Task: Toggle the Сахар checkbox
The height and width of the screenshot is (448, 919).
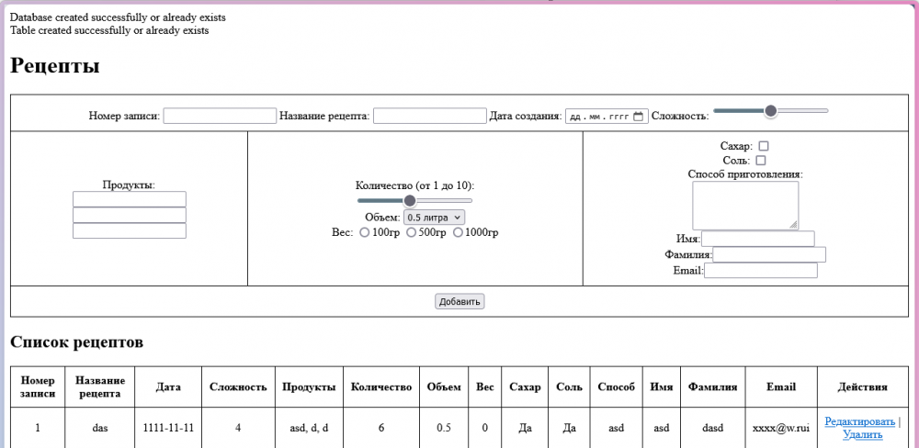Action: tap(764, 146)
